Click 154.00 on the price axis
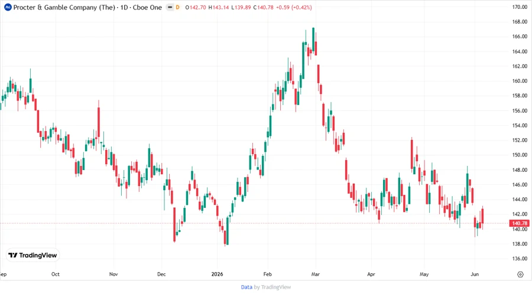This screenshot has height=294, width=532. (x=520, y=125)
